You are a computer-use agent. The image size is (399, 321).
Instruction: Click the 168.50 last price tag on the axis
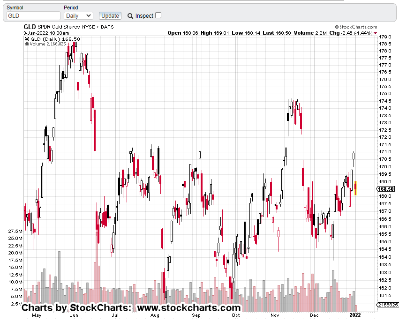(x=387, y=189)
